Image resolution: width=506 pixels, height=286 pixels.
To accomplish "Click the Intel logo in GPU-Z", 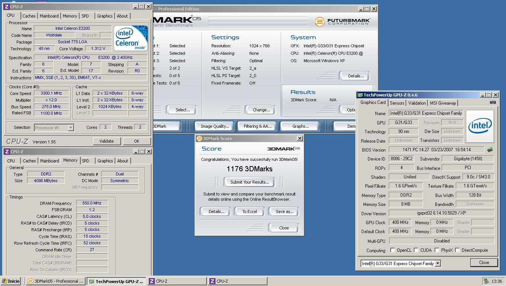I will pyautogui.click(x=480, y=126).
